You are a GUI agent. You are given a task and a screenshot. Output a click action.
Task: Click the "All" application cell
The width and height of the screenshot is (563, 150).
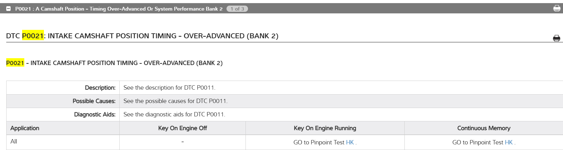coord(14,142)
